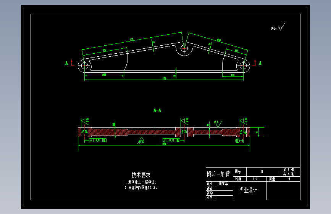The height and width of the screenshot is (214, 331).
Task: Click technical requirement line 2 text
Action: click(141, 187)
